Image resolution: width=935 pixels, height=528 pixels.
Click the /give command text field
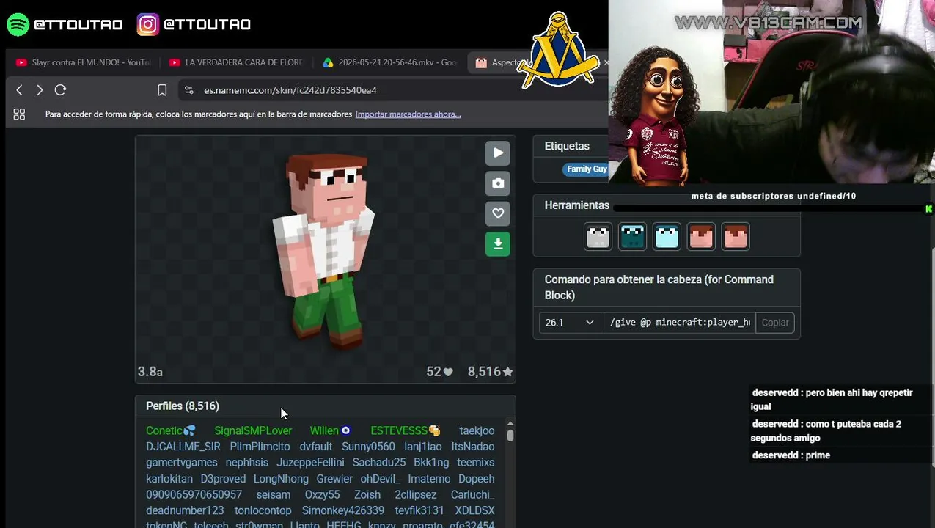point(680,323)
